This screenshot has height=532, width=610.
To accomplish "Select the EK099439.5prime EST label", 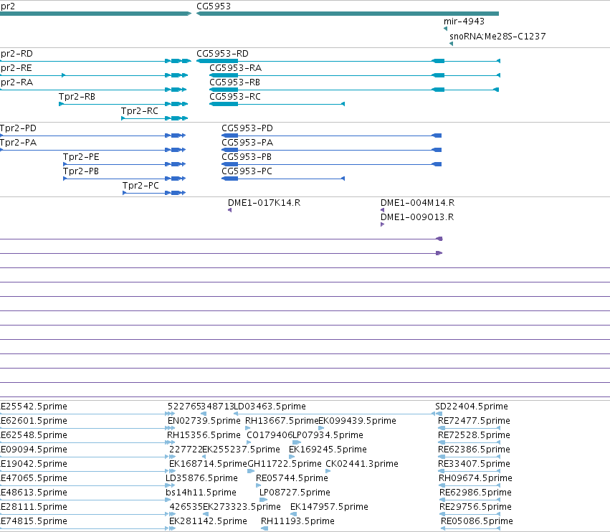I will click(x=357, y=421).
